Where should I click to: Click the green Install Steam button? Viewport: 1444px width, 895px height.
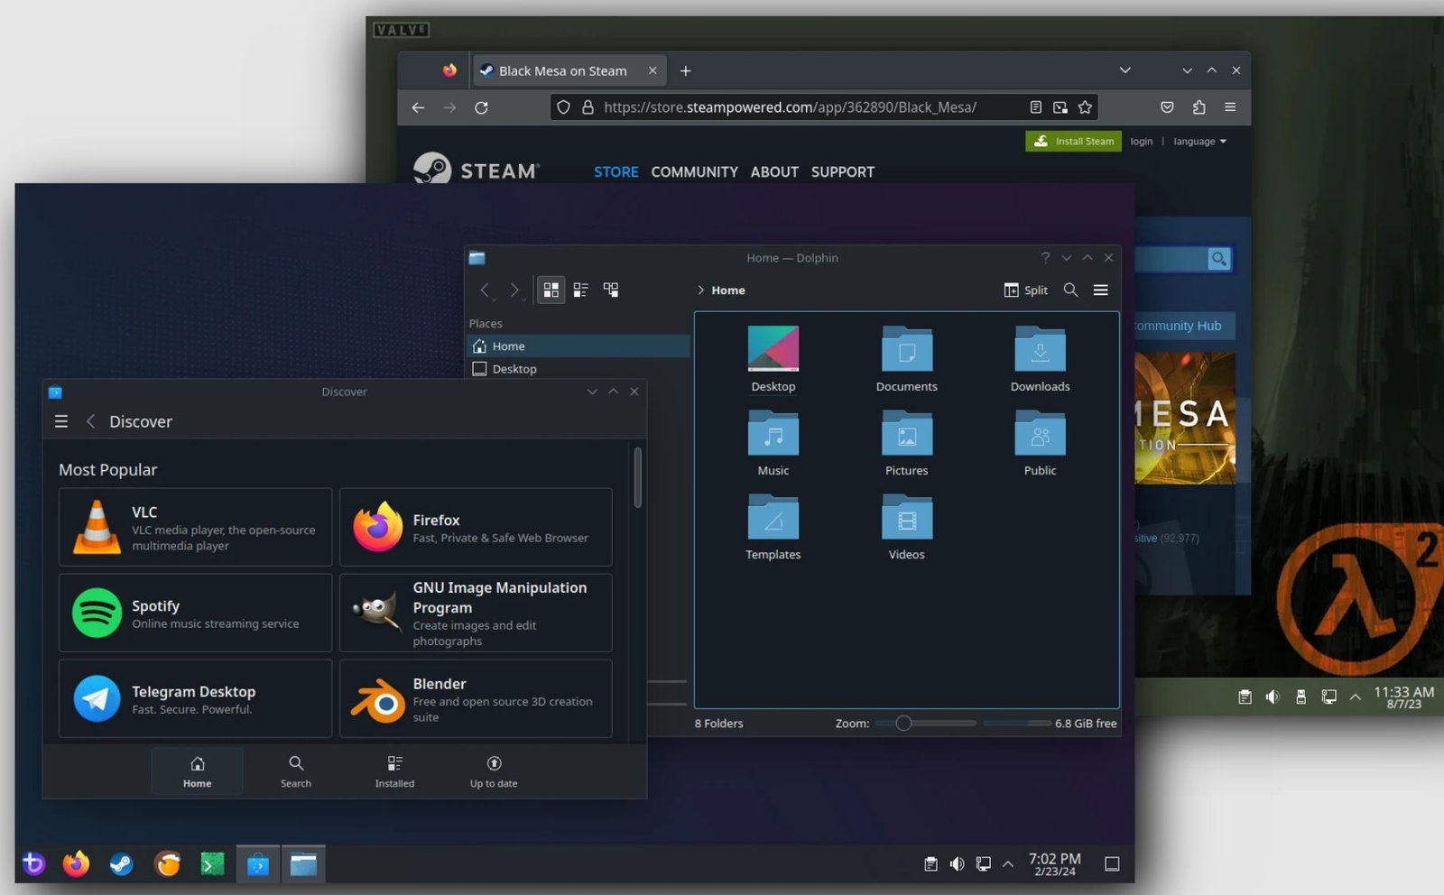1073,141
